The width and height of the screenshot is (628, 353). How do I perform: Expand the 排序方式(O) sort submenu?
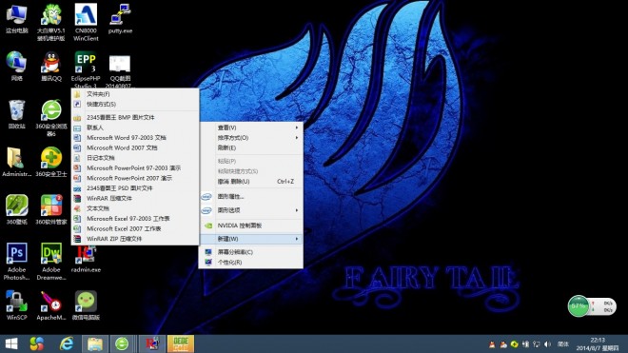[x=251, y=137]
